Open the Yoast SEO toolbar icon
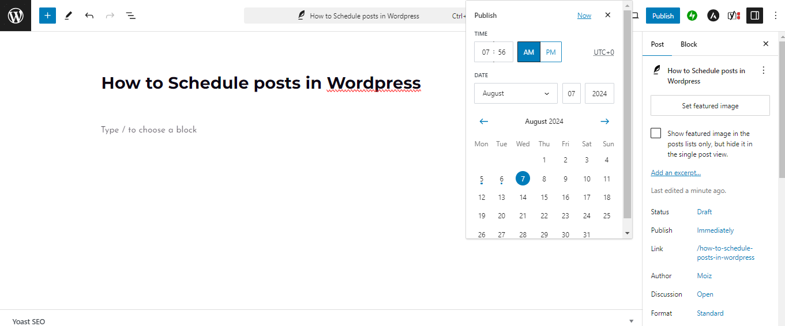This screenshot has width=785, height=326. 734,16
